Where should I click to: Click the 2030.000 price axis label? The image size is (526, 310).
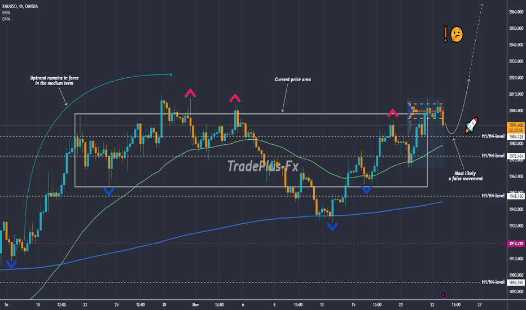(x=516, y=61)
